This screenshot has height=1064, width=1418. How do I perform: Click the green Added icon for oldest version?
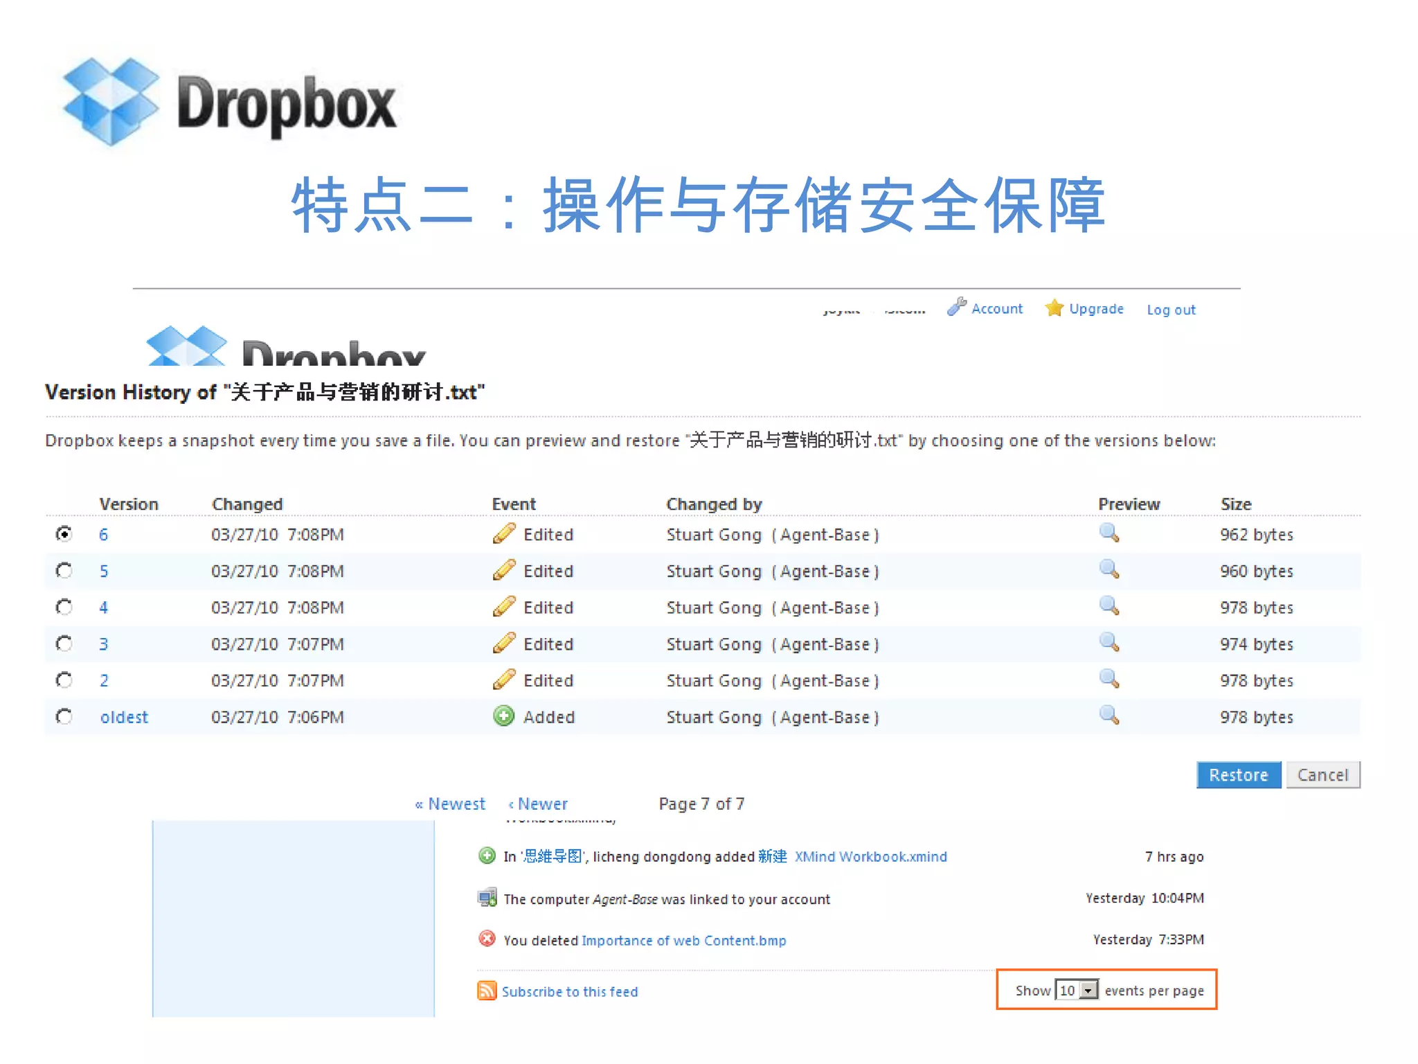[504, 716]
